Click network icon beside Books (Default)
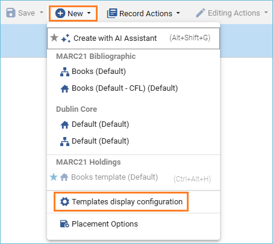Screen dimensions: 273x244 64,72
